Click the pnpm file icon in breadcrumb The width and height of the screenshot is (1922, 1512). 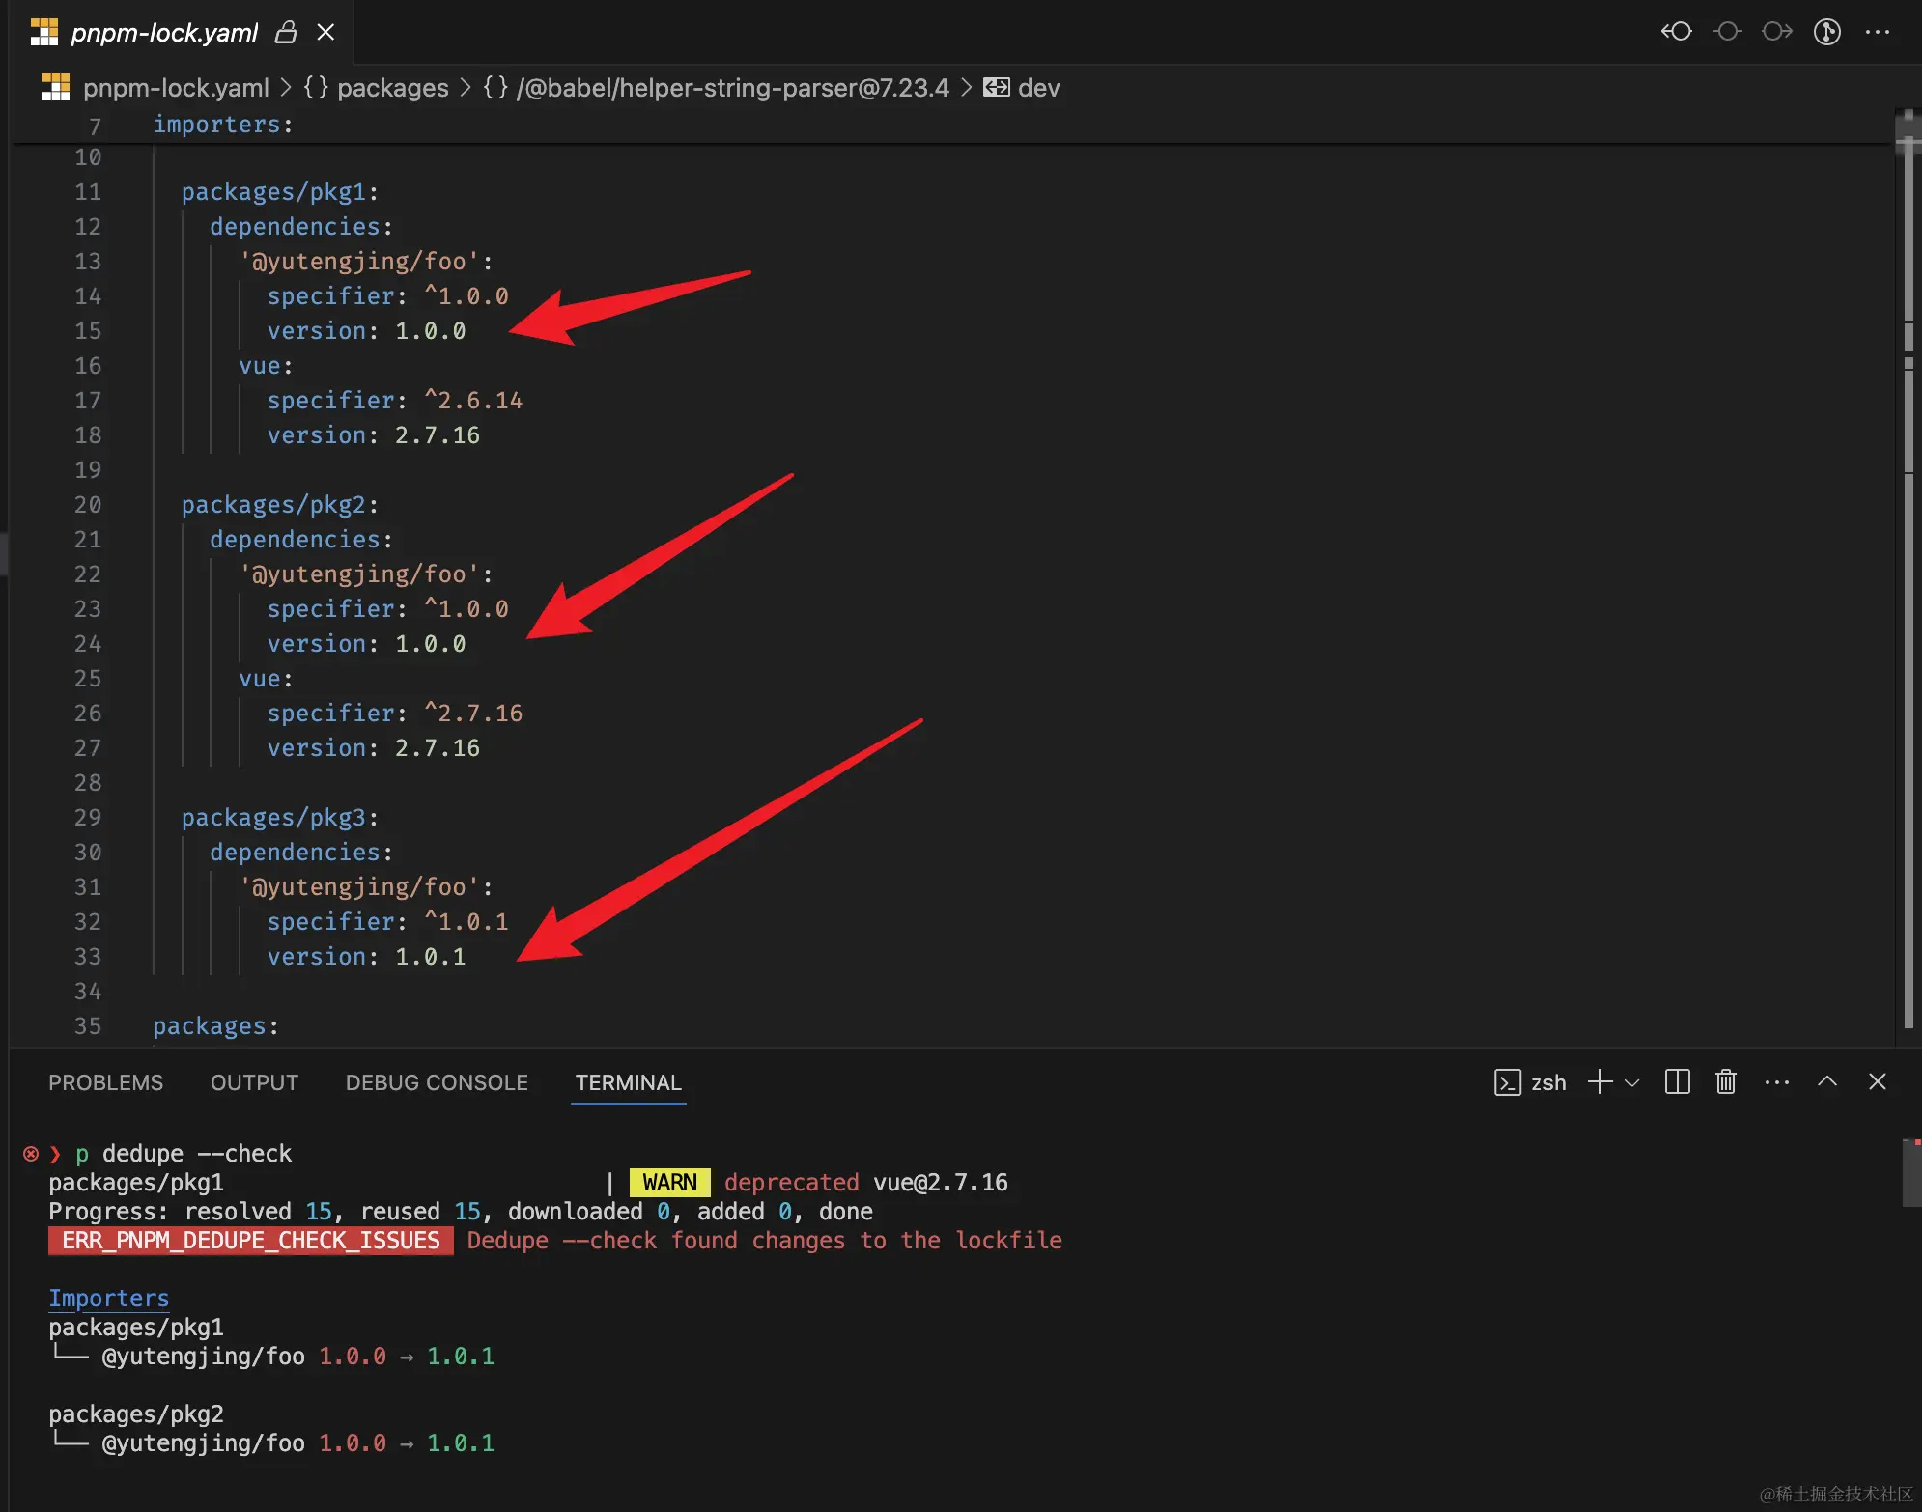point(56,88)
